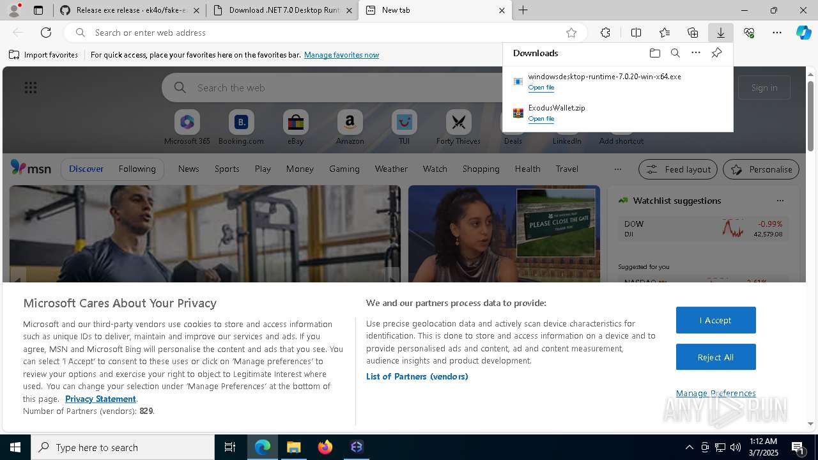This screenshot has width=818, height=460.
Task: Launch Firefox from the taskbar
Action: point(325,447)
